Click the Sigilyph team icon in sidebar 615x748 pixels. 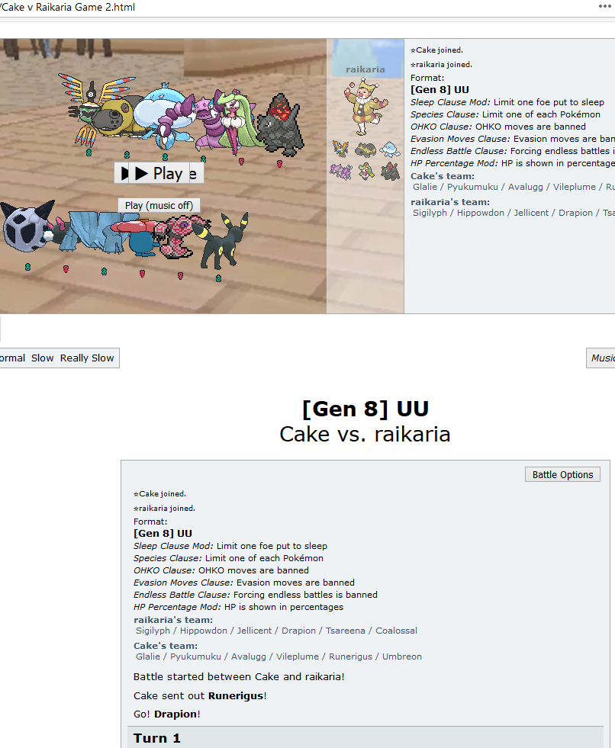[x=340, y=149]
